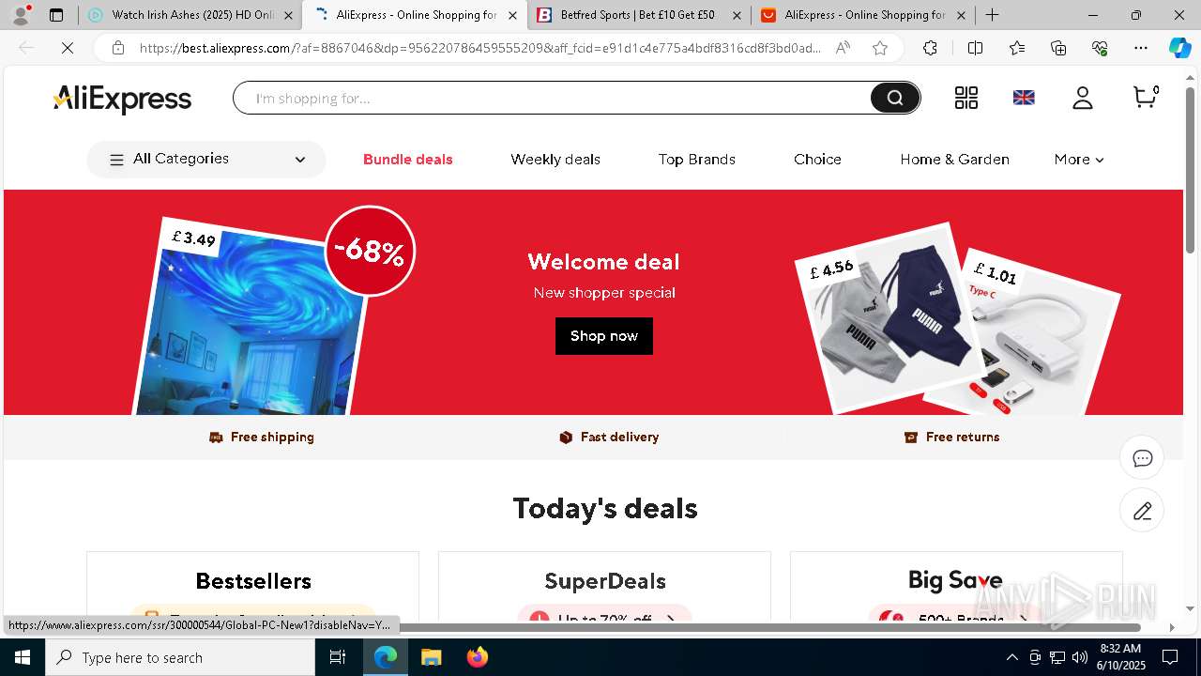Expand the All Categories dropdown
The image size is (1201, 676).
(x=206, y=160)
